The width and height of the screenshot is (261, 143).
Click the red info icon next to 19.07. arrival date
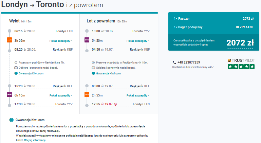[x=115, y=104]
